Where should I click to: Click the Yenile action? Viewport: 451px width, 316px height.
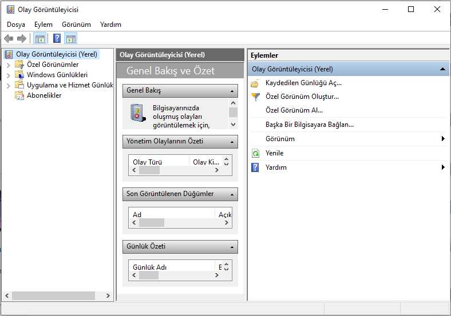(x=274, y=153)
